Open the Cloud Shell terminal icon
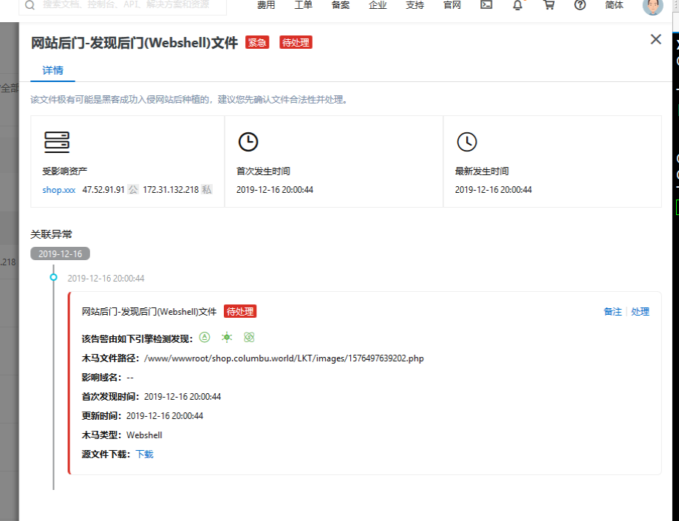Screen dimensions: 679x521 pos(486,4)
